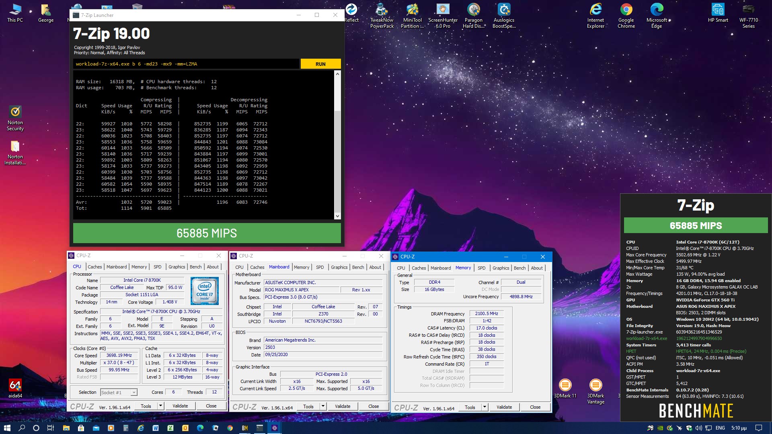Viewport: 772px width, 434px height.
Task: Select the Bench tab in first CPU-Z window
Action: coord(195,267)
